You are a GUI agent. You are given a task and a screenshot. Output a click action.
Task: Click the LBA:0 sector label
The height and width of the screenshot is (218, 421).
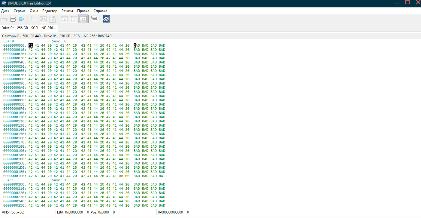[9, 41]
